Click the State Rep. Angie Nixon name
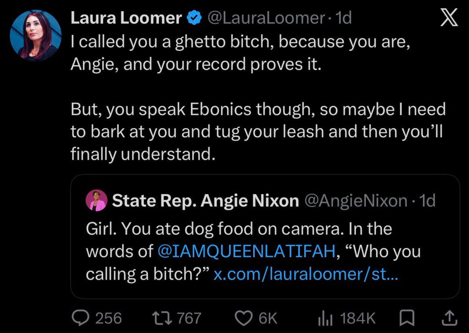The width and height of the screenshot is (469, 333). [x=206, y=201]
